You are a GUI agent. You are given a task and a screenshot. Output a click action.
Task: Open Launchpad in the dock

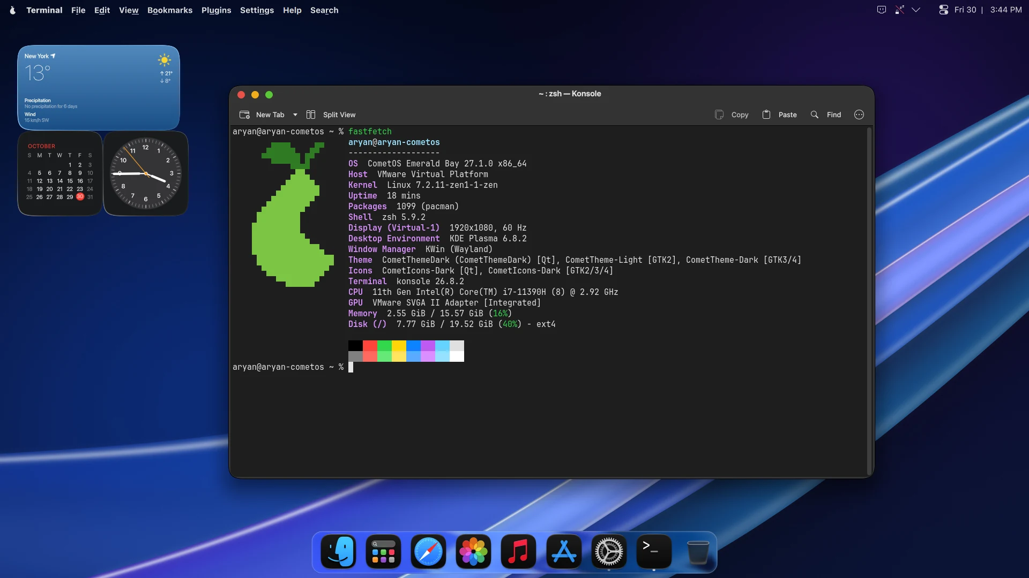click(x=384, y=552)
